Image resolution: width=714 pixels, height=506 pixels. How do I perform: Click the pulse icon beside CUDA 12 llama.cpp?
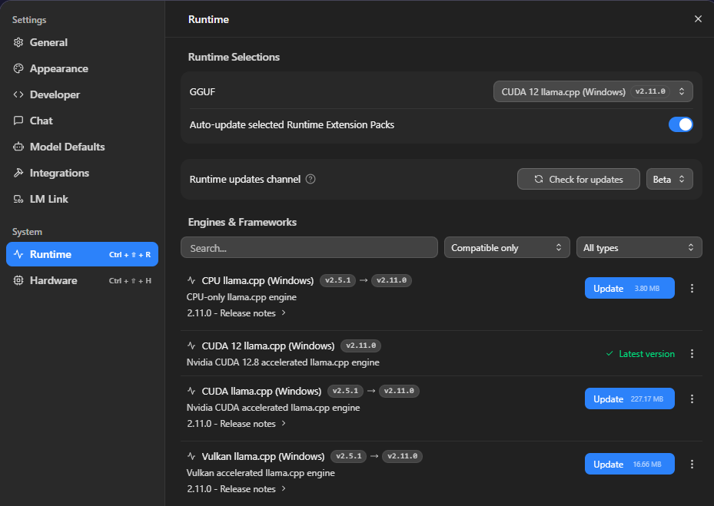click(x=191, y=346)
